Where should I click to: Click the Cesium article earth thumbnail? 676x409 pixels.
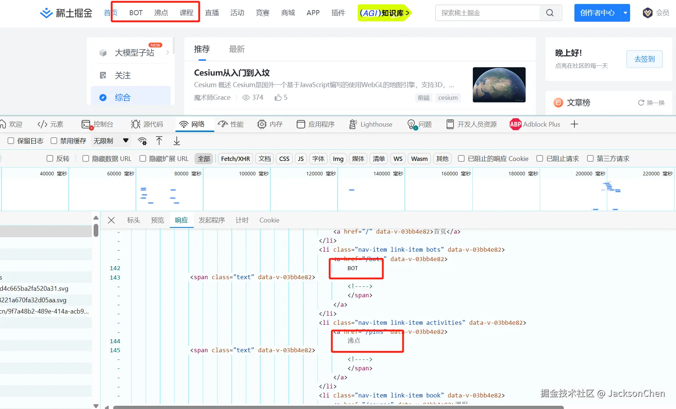pos(499,85)
